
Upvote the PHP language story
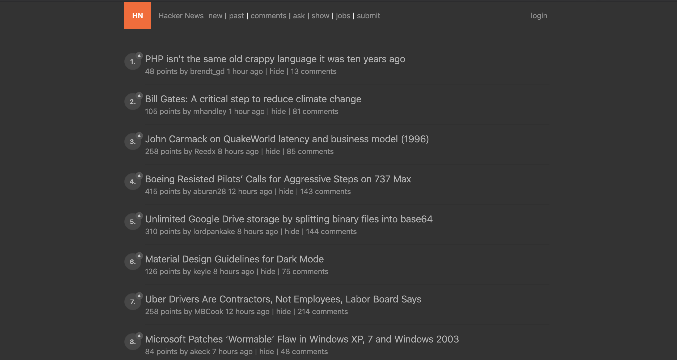tap(139, 55)
